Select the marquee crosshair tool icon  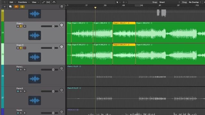(x=124, y=2)
